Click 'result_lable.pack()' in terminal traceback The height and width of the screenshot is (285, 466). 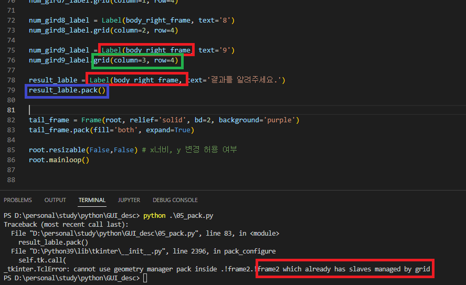pyautogui.click(x=53, y=242)
